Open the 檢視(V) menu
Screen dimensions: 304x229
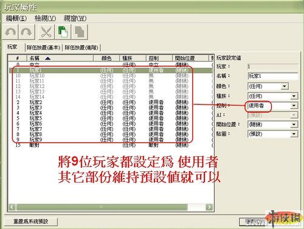point(45,18)
